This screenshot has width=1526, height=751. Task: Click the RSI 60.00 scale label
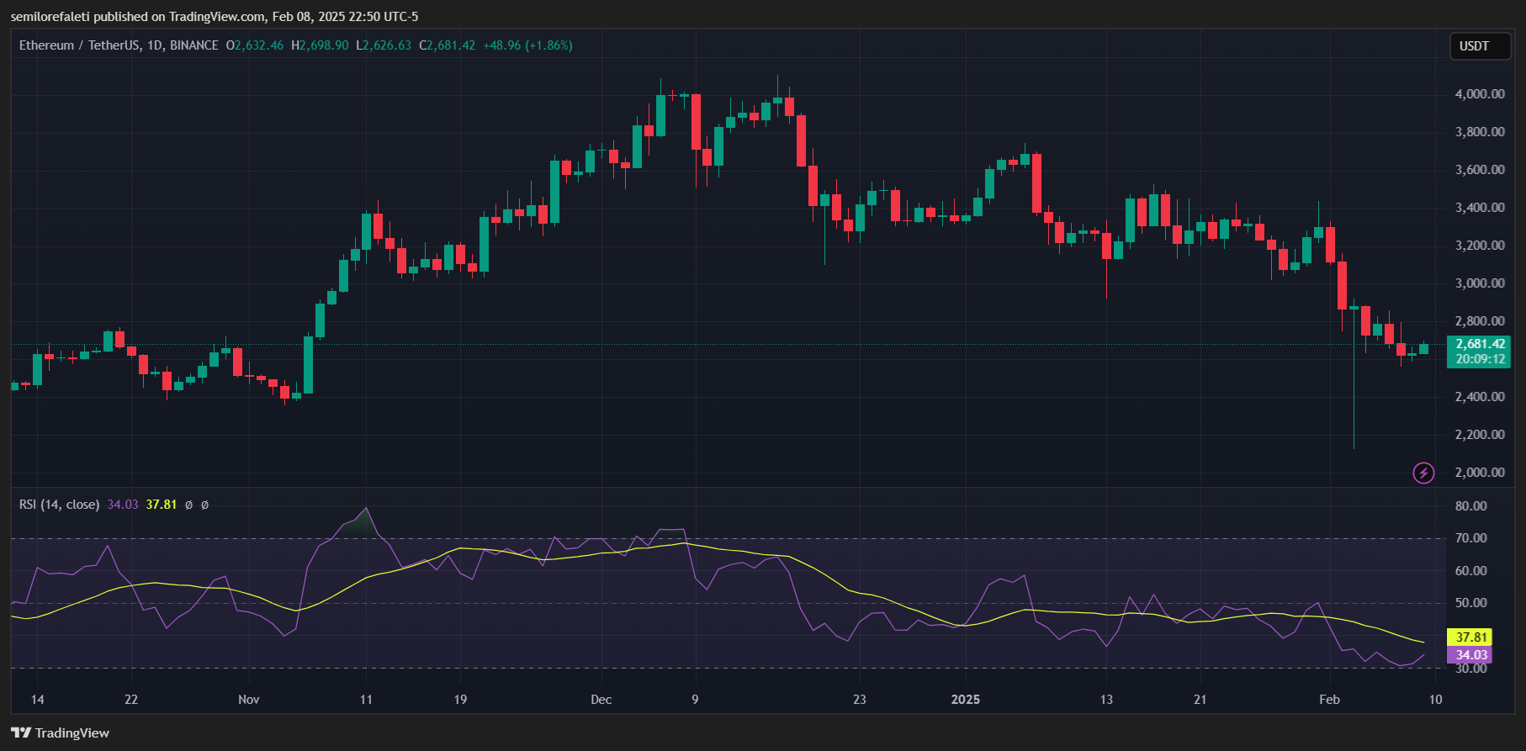pos(1471,571)
